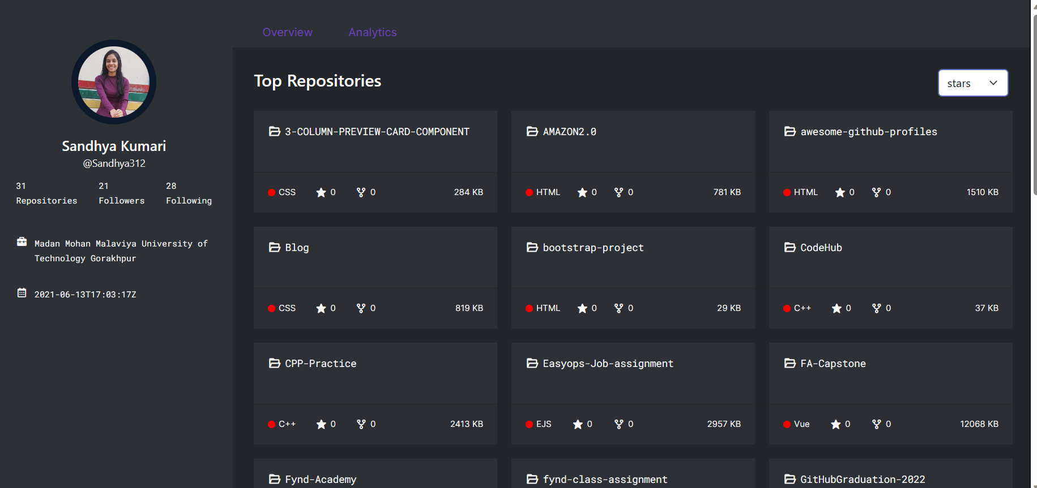This screenshot has width=1037, height=488.
Task: Click the briefcase icon beside university name
Action: (x=22, y=242)
